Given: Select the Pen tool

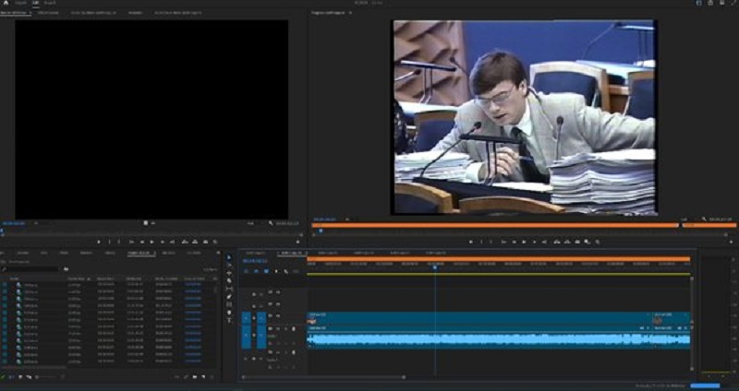Looking at the screenshot, I should pyautogui.click(x=229, y=297).
